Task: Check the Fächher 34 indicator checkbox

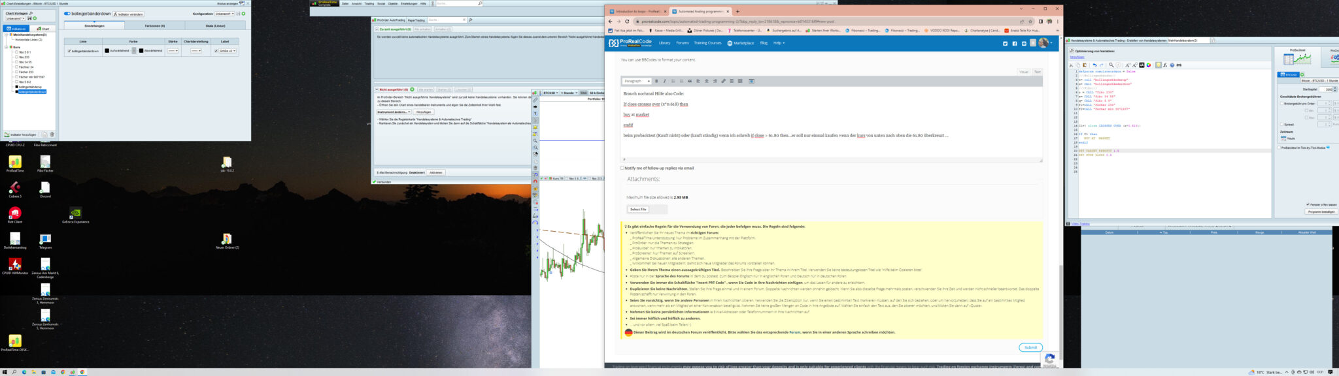Action: [x=16, y=67]
